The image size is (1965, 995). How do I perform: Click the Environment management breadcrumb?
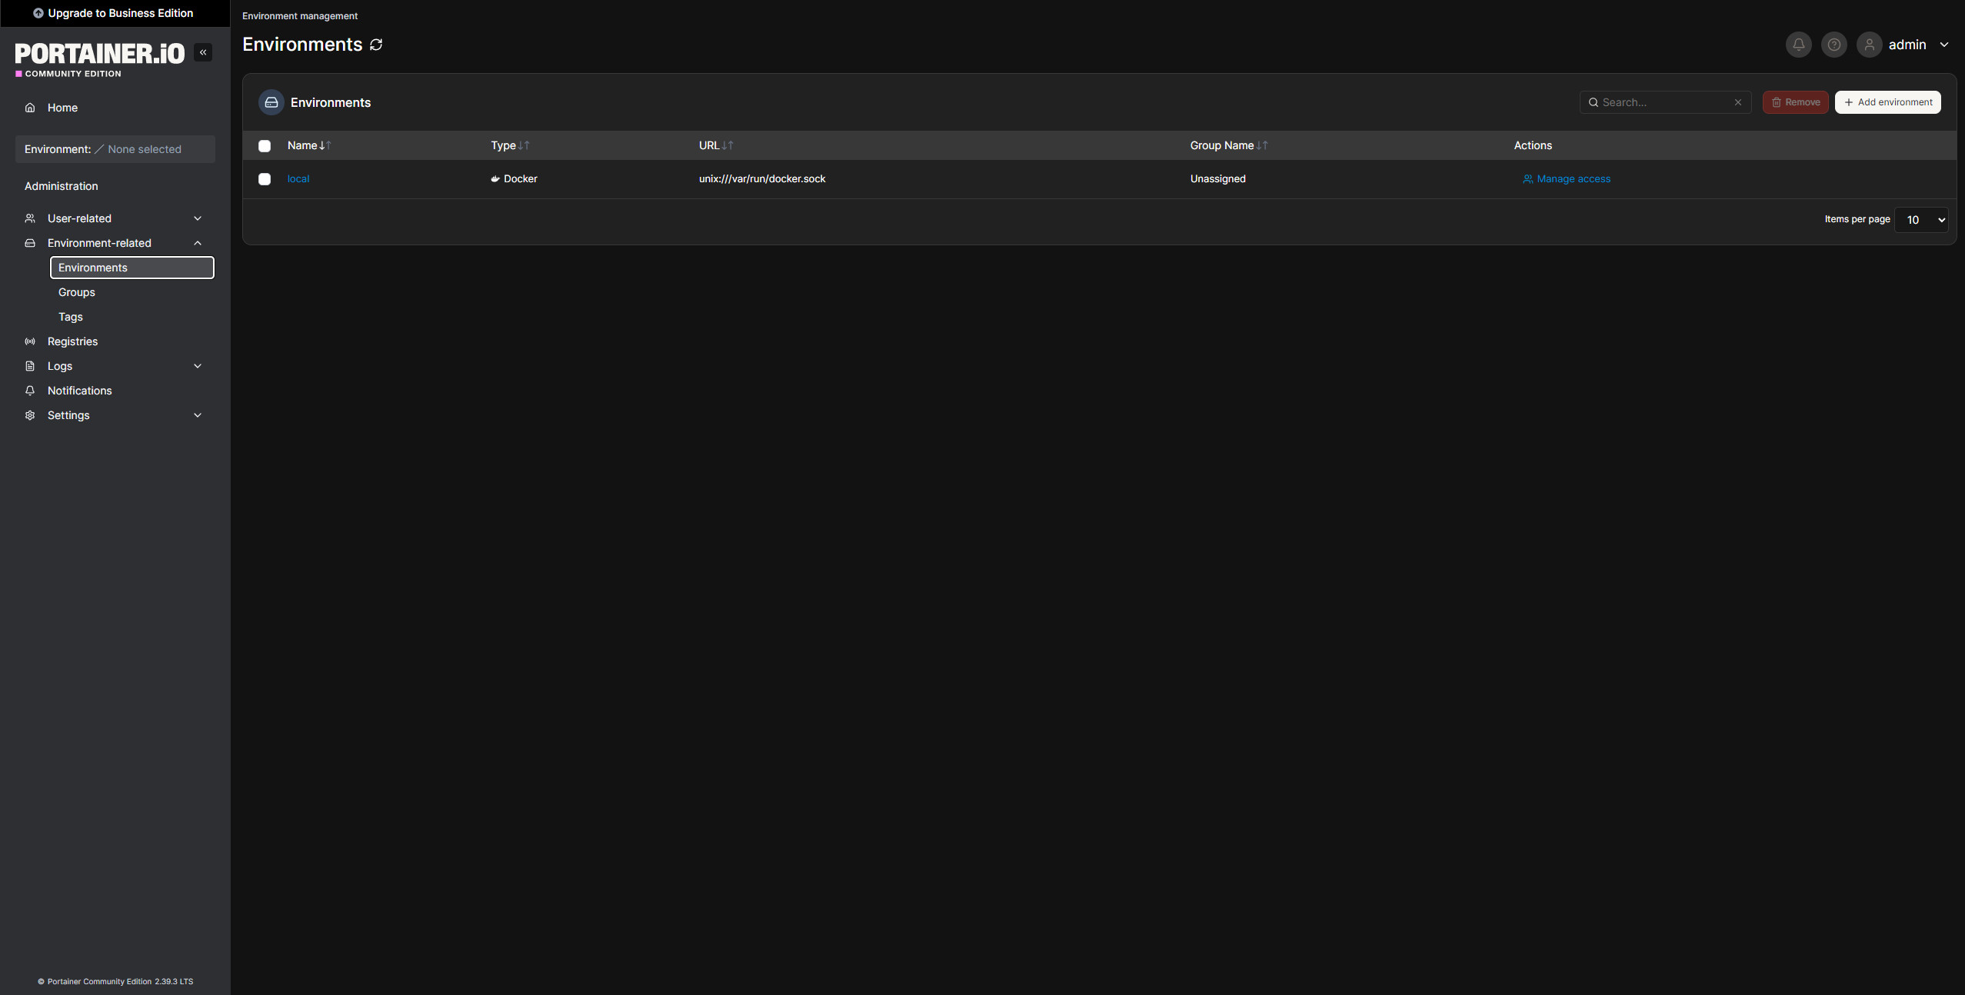click(300, 16)
